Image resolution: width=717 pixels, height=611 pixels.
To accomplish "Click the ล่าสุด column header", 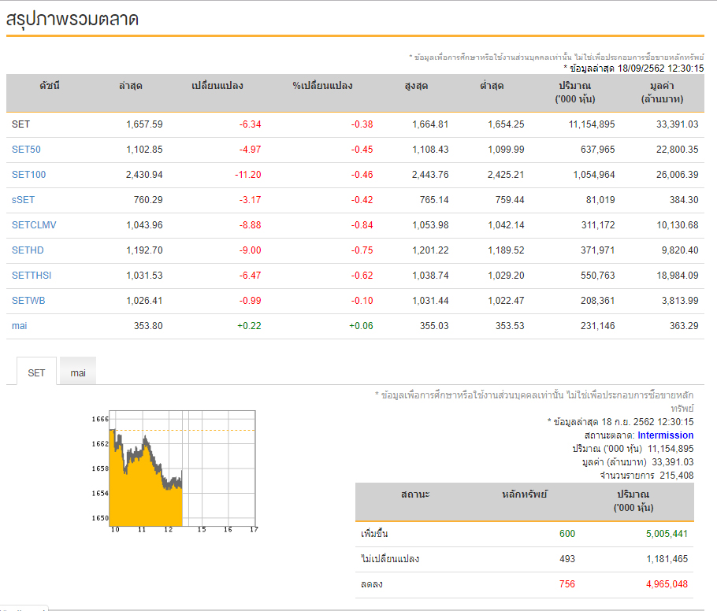I will (x=131, y=86).
